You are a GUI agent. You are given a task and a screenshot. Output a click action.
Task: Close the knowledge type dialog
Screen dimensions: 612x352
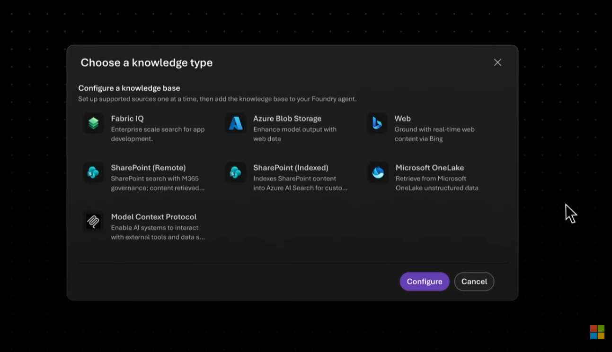click(497, 62)
